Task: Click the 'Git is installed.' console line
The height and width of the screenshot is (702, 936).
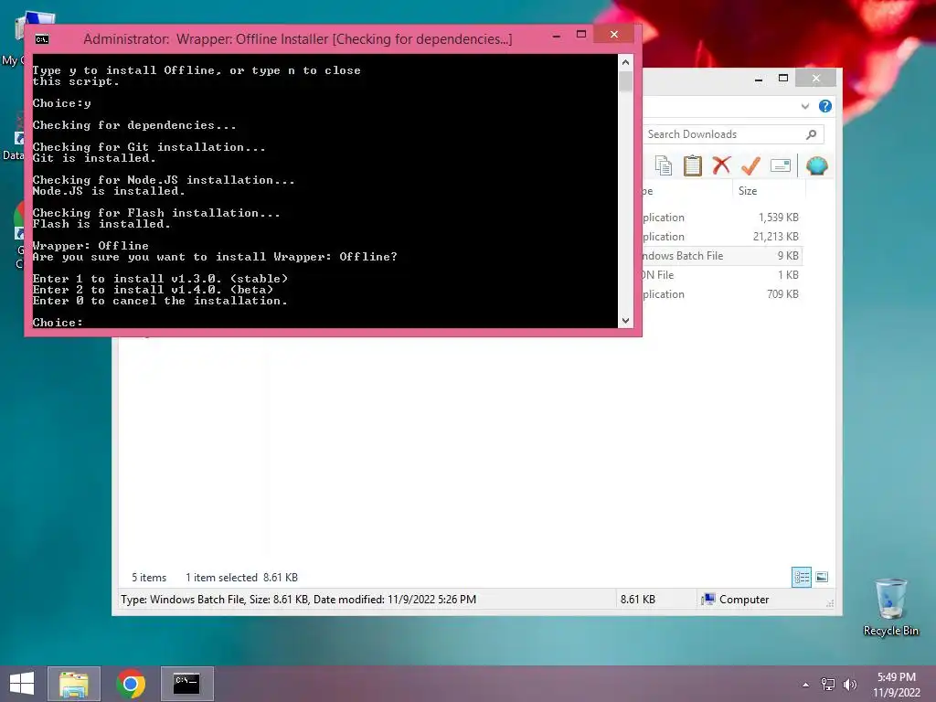Action: coord(94,158)
